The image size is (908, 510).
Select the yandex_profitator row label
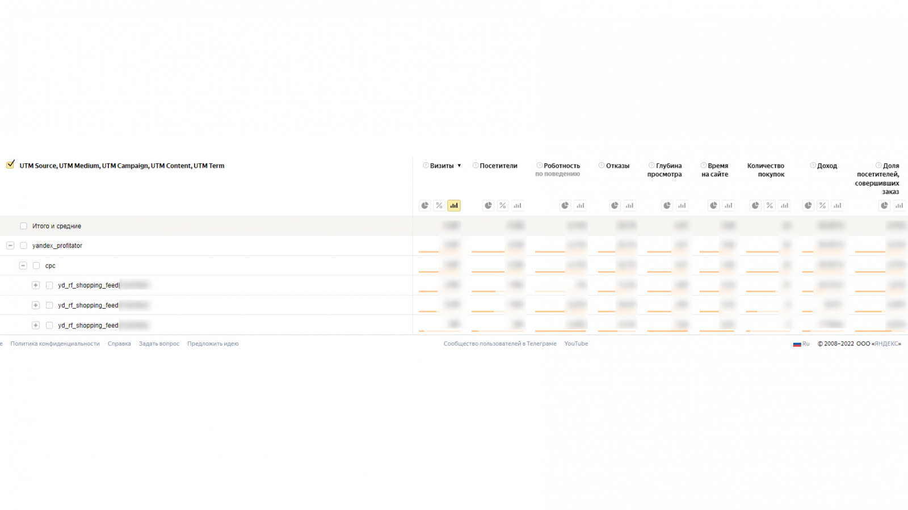[x=57, y=246]
